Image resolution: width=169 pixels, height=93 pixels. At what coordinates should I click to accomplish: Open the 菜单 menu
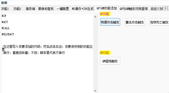point(4,3)
